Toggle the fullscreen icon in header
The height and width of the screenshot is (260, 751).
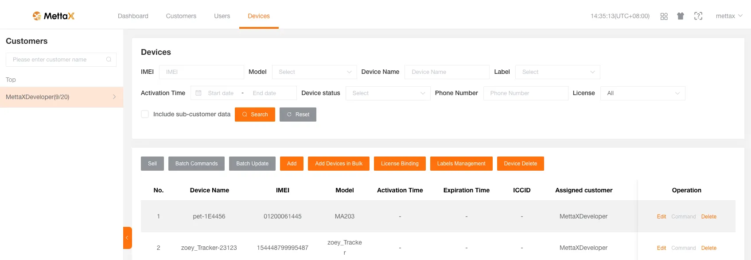[x=698, y=16]
